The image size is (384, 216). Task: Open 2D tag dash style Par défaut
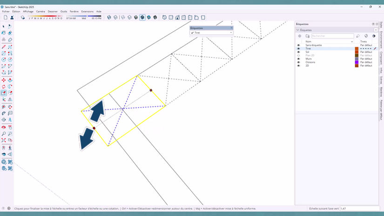tap(366, 66)
